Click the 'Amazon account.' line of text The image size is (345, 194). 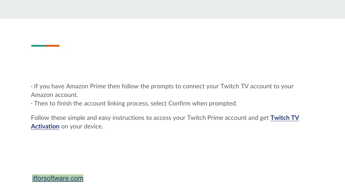click(x=54, y=95)
